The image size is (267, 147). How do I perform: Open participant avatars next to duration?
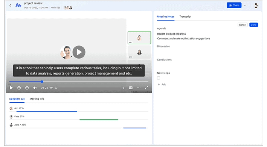pyautogui.click(x=68, y=8)
